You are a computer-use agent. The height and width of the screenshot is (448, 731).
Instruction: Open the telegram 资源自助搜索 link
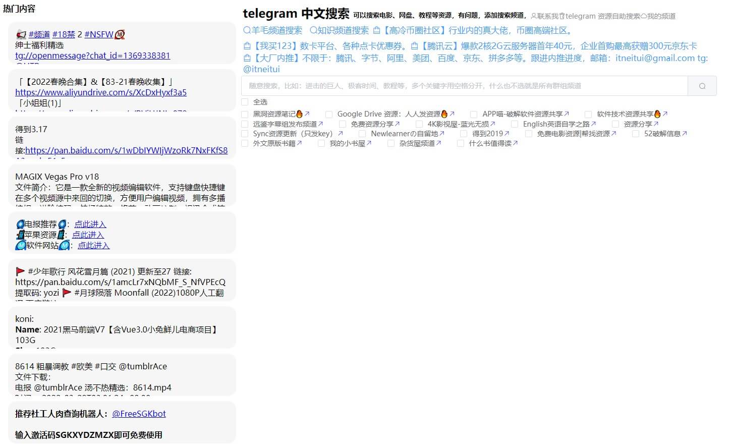[600, 16]
